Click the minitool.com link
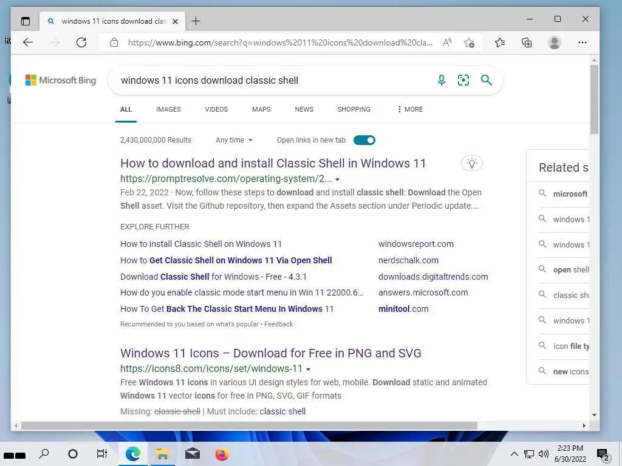622x466 pixels. [403, 309]
